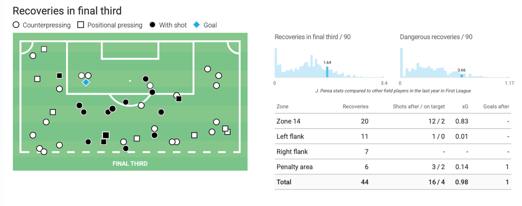Image resolution: width=522 pixels, height=206 pixels.
Task: Click the blue Goal diamond legend icon
Action: 196,25
